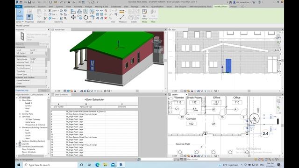Switch to the Door Schedule view tab
The image size is (299, 168).
(61, 94)
